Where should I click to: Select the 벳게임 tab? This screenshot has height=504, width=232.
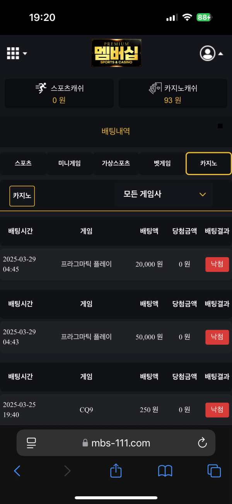coord(162,163)
